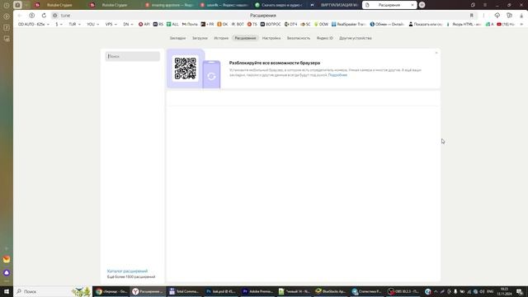528x297 pixels.
Task: Expand the DN bookmarks folder
Action: coord(128,24)
